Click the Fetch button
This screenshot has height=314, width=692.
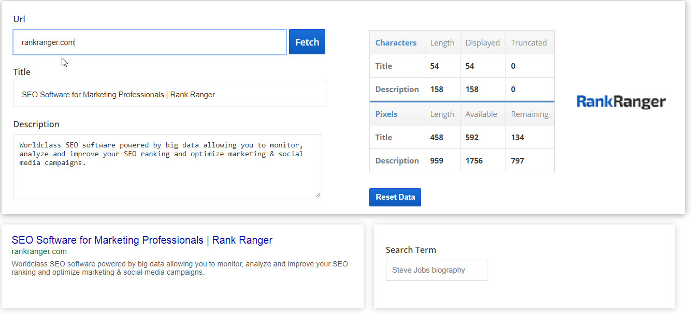(x=307, y=42)
